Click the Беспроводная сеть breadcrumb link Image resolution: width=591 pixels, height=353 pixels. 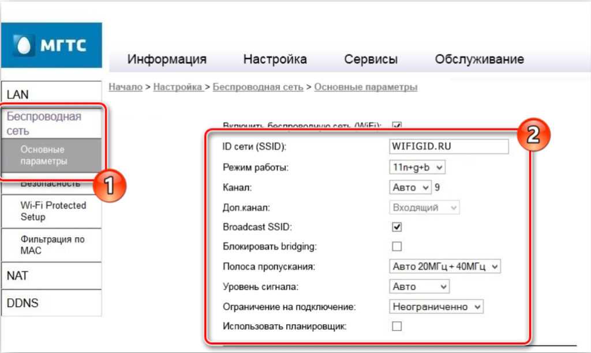point(257,87)
